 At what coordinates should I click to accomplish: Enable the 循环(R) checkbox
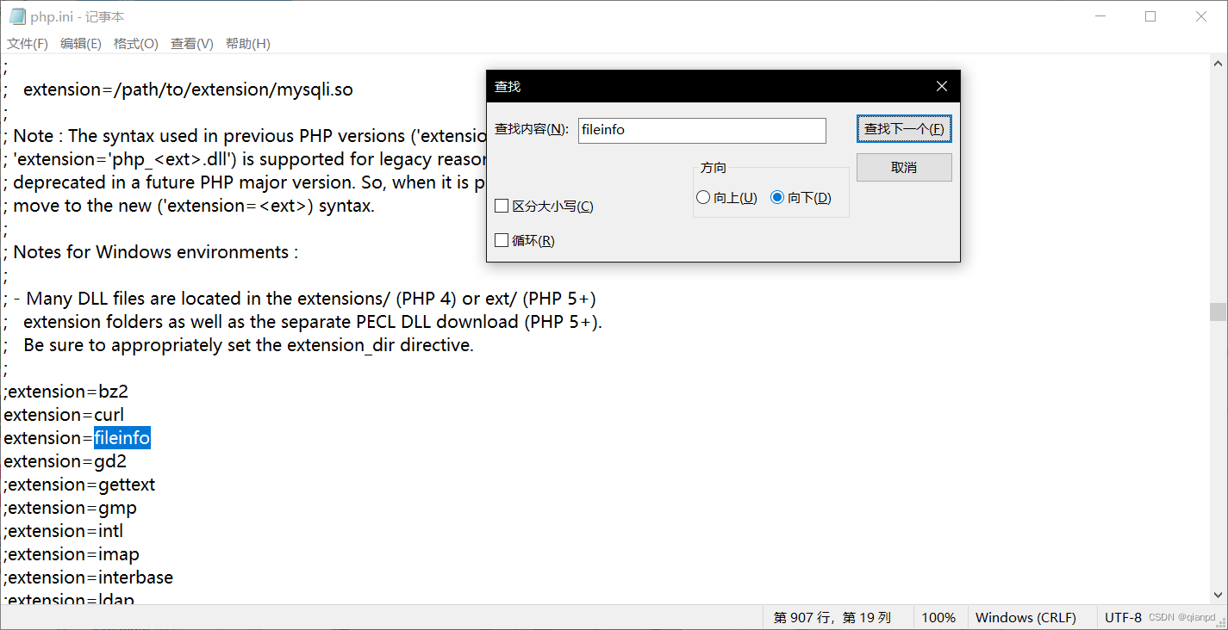[x=502, y=240]
